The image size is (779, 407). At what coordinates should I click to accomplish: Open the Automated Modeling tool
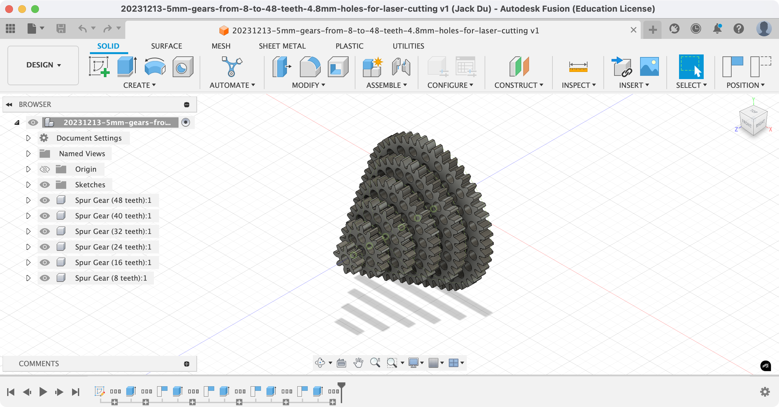232,66
